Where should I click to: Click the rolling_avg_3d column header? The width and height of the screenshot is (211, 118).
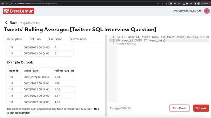coord(64,71)
